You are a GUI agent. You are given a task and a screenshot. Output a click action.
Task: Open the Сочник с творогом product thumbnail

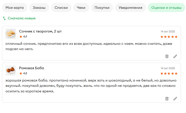click(11, 34)
